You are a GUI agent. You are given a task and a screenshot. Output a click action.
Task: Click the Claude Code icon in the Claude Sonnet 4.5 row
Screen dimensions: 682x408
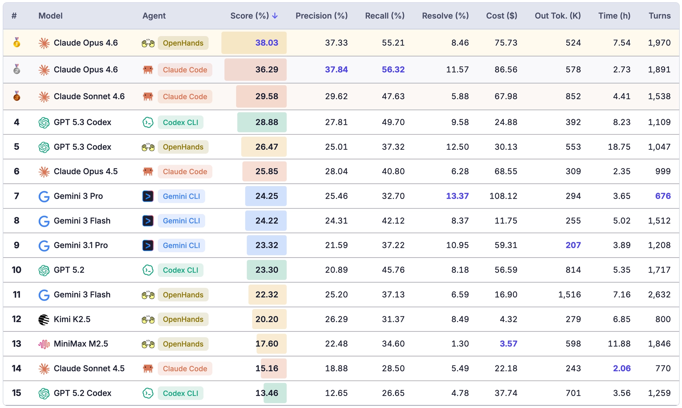148,369
